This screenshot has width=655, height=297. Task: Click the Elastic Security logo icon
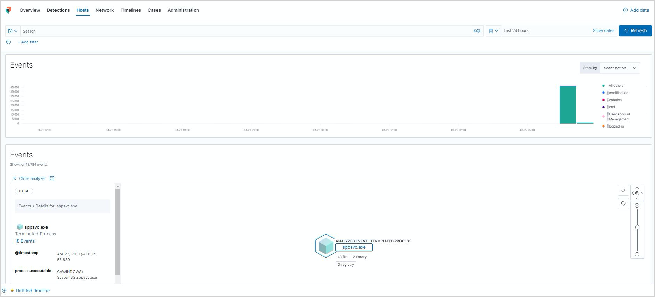pyautogui.click(x=9, y=10)
